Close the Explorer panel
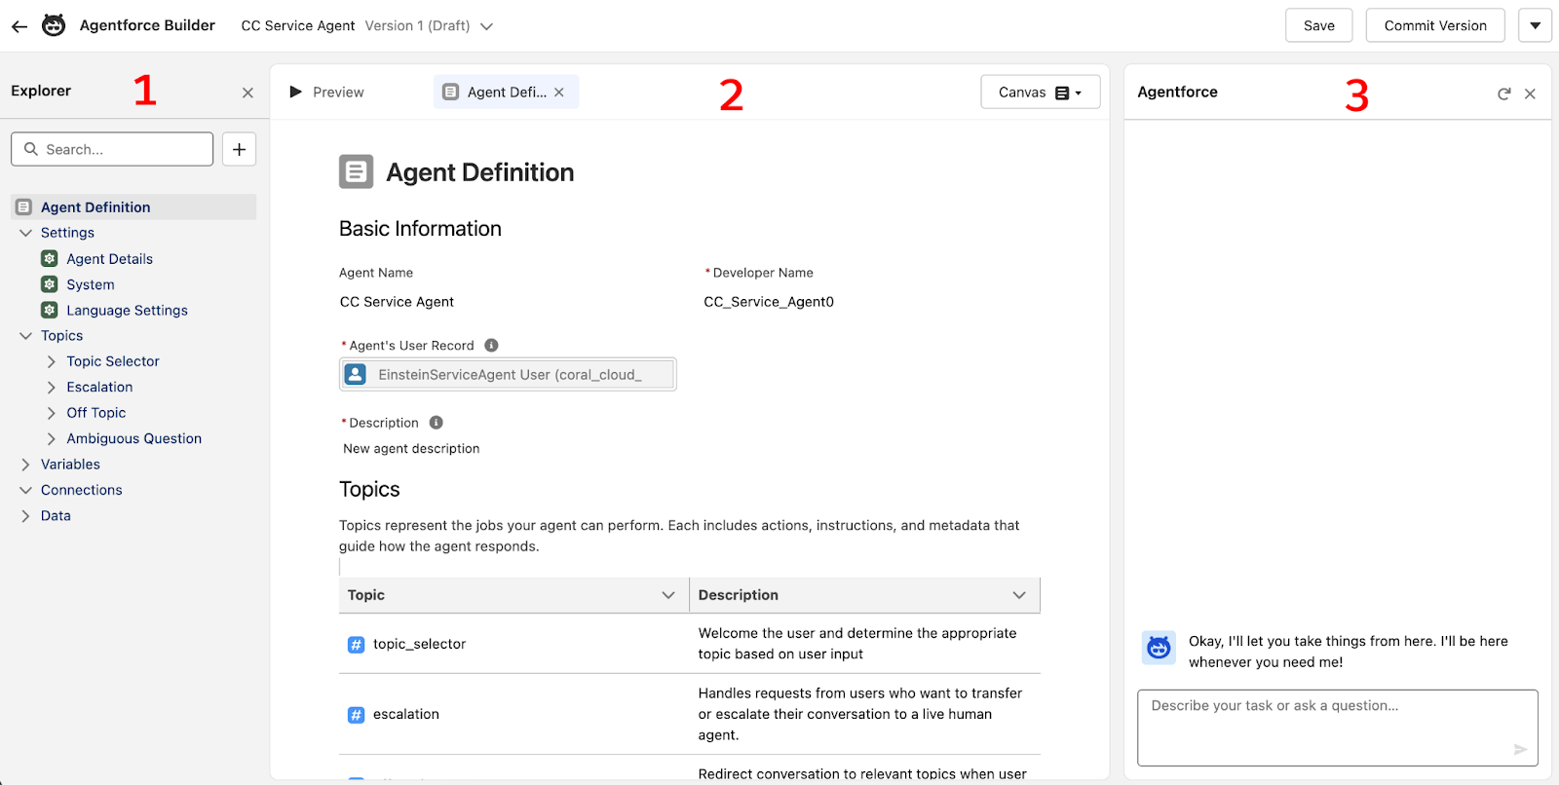 click(247, 93)
